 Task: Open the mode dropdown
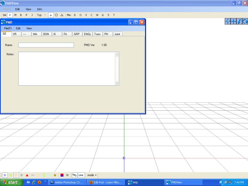point(92,175)
